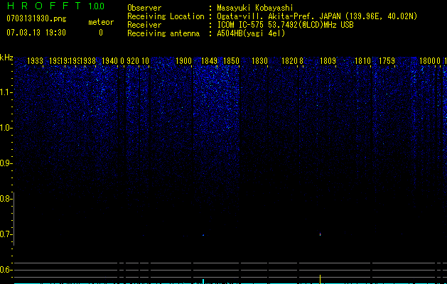
Task: Select the 1.0 frequency axis label
Action: pos(6,128)
